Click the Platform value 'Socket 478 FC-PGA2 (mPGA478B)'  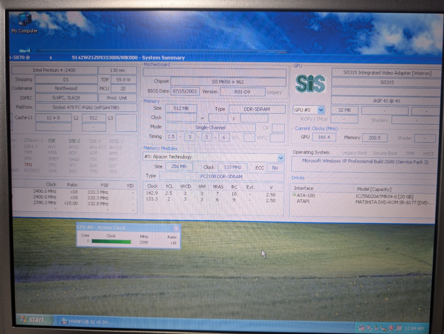[x=86, y=107]
